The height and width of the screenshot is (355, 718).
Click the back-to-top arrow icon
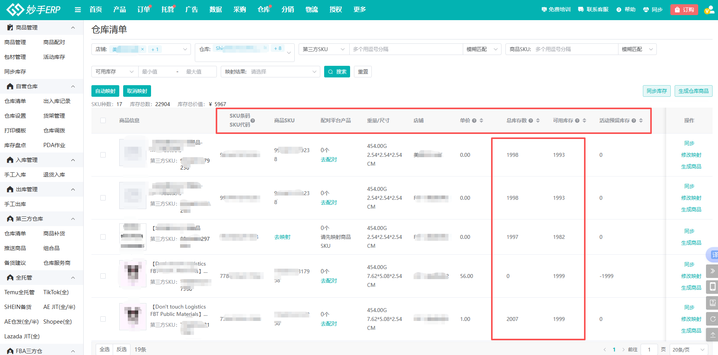click(x=713, y=334)
